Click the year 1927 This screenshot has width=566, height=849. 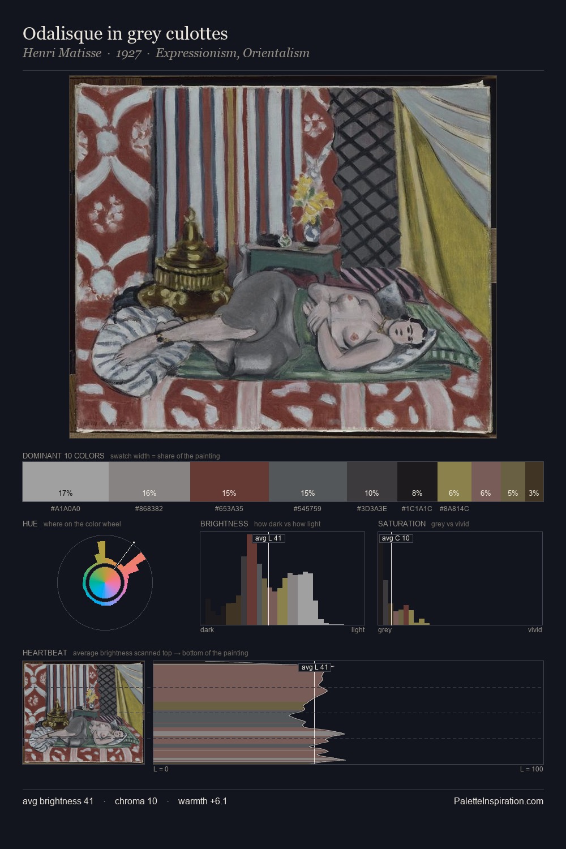128,53
